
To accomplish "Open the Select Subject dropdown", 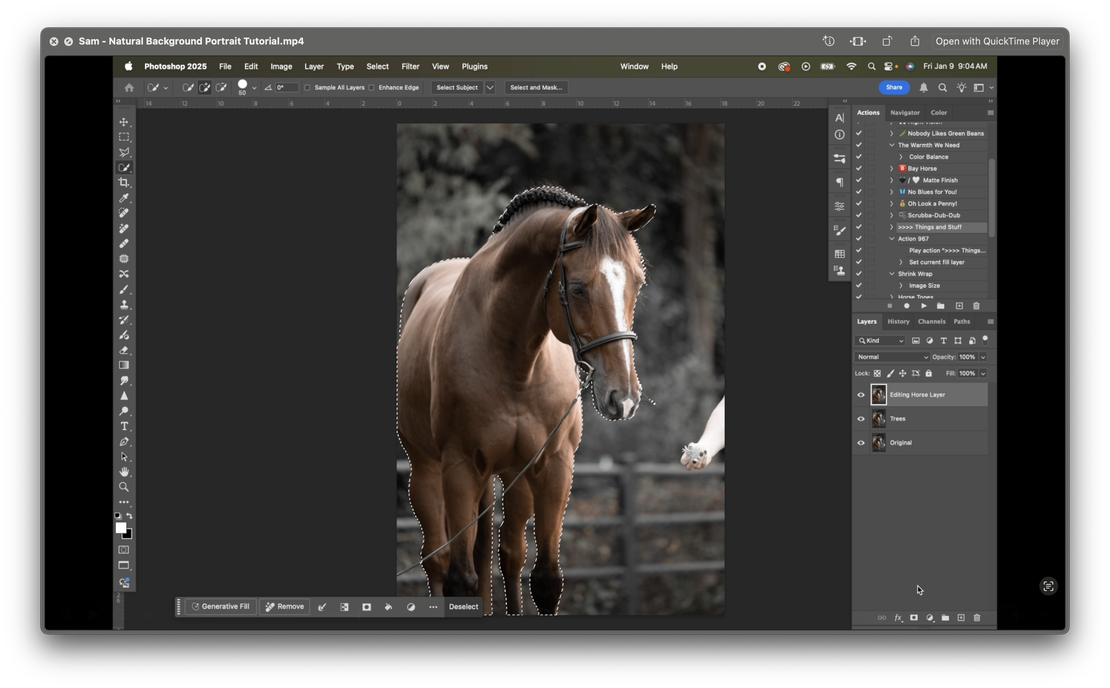I will click(x=490, y=87).
